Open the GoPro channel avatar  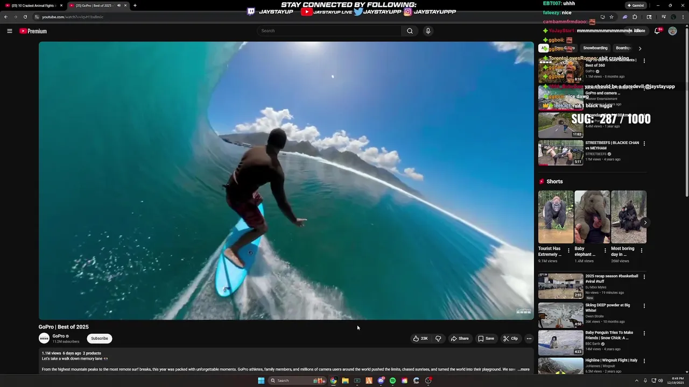coord(44,338)
